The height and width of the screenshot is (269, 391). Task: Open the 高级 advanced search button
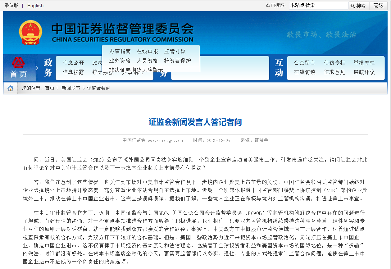(x=379, y=6)
